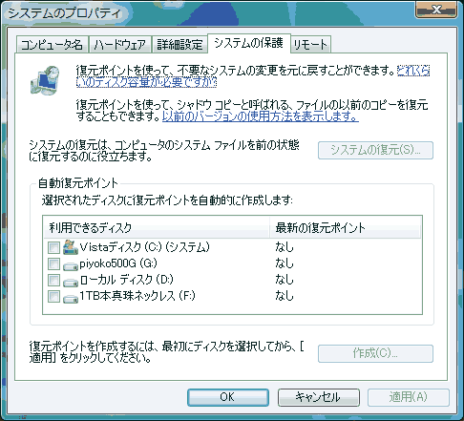Confirm with the OK button
464x421 pixels.
228,397
